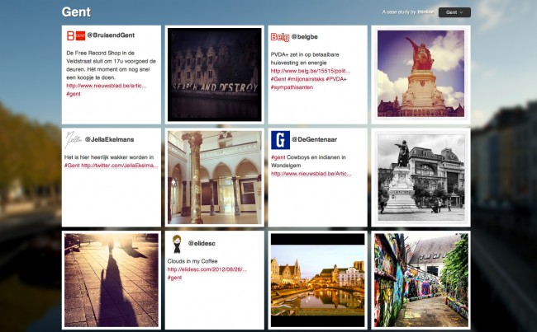
Task: Click the 'Cowboys en indianen in Wondelgem' text
Action: (x=308, y=161)
